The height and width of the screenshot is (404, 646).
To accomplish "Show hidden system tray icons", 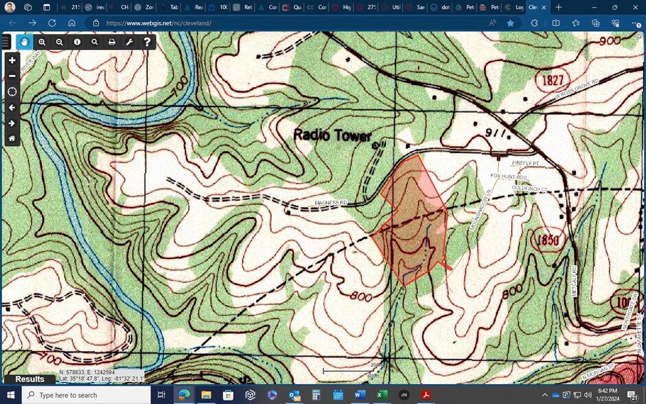I will 545,395.
